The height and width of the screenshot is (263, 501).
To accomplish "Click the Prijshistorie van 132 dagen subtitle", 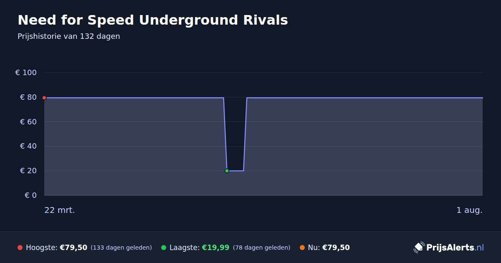I will click(69, 36).
